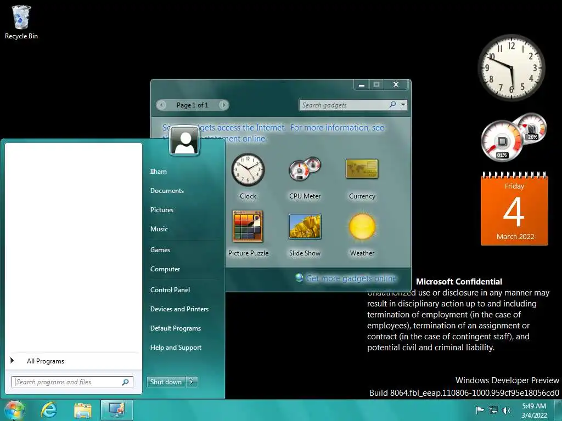This screenshot has width=562, height=421.
Task: Open the Recycle Bin desktop icon
Action: tap(21, 22)
